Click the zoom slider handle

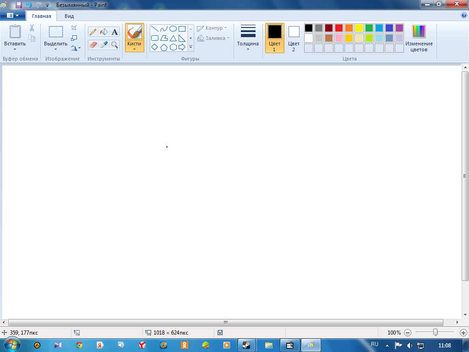[435, 332]
